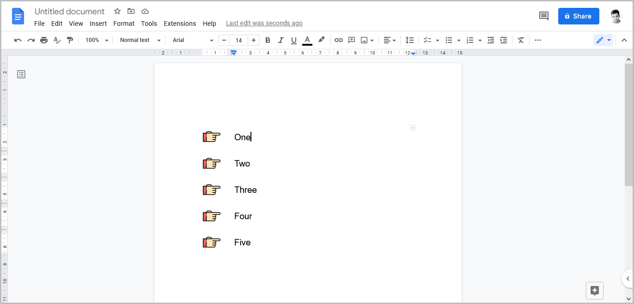Open the Extensions menu
The height and width of the screenshot is (304, 634).
(180, 24)
